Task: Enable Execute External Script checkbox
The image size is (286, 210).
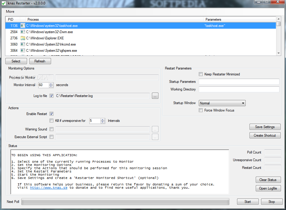Action: 51,137
